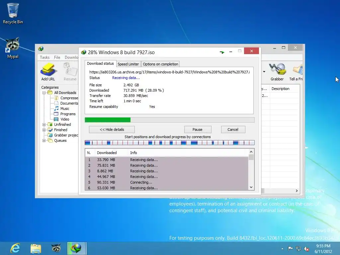Select connection row 5 showing Connecting...

(167, 182)
